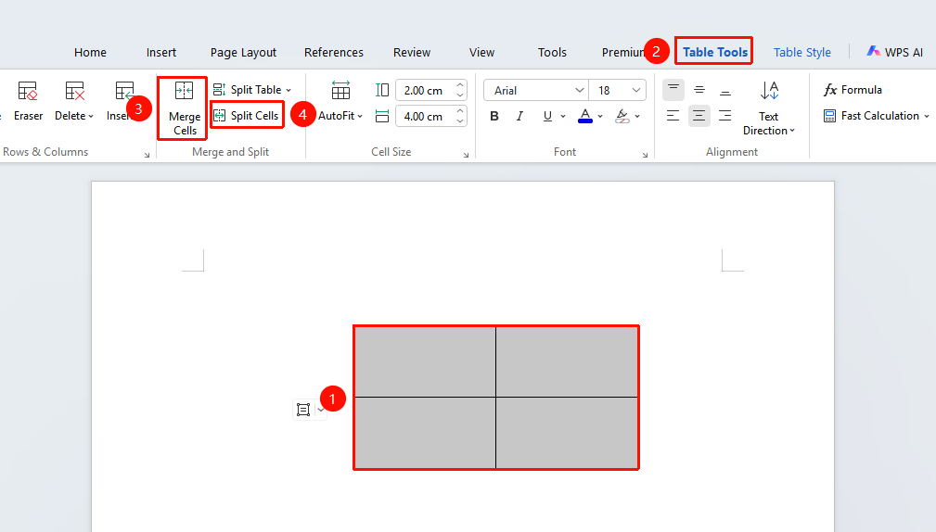Screen dimensions: 936x532
Task: Switch to the Home tab
Action: click(x=90, y=53)
